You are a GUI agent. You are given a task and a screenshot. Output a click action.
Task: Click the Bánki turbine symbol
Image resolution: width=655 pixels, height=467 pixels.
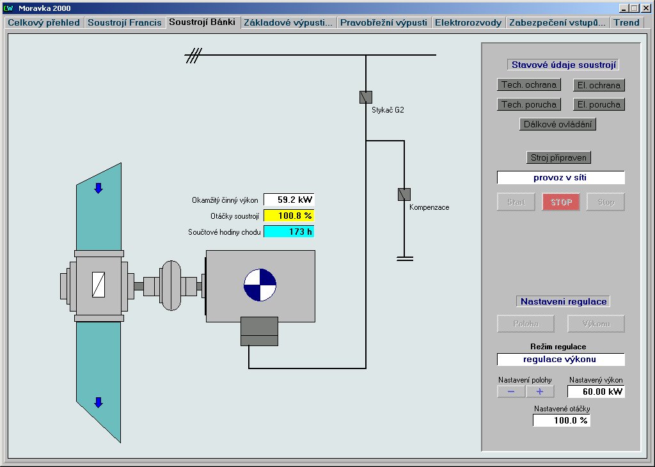click(x=99, y=283)
